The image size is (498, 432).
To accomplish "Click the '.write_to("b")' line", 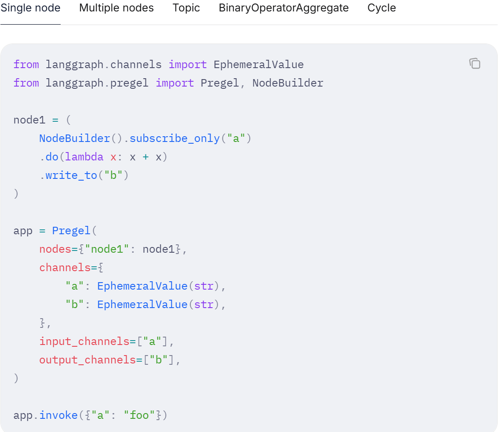I will coord(84,175).
